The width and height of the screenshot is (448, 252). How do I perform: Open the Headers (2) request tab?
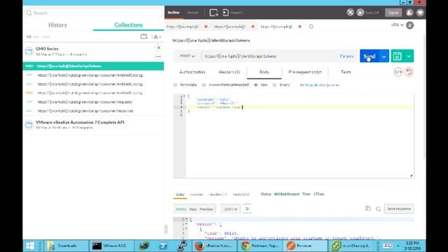click(229, 72)
